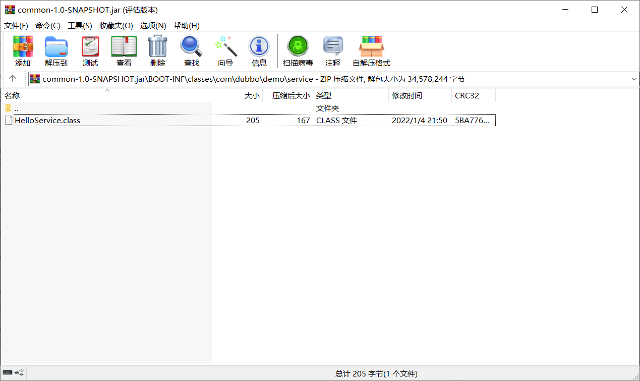The height and width of the screenshot is (381, 640).
Task: Click the '文件夹' type cell
Action: pyautogui.click(x=327, y=108)
